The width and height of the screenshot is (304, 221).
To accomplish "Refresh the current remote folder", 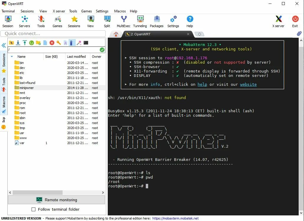I will (32, 43).
